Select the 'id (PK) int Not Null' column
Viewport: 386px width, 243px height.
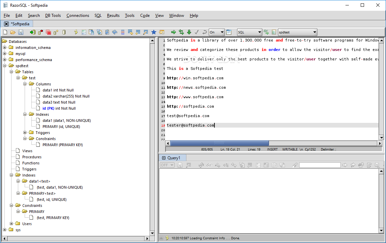59,108
